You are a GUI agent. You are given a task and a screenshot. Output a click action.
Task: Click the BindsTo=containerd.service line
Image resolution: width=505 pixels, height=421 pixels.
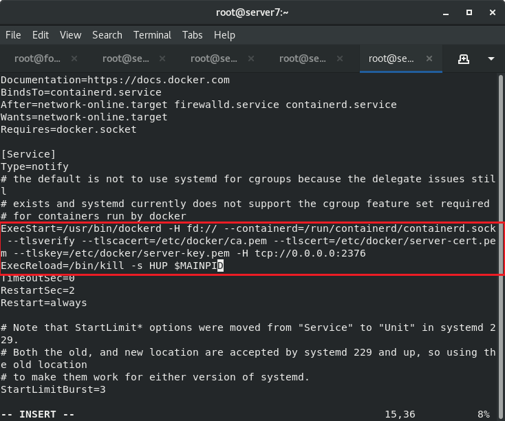coord(81,92)
